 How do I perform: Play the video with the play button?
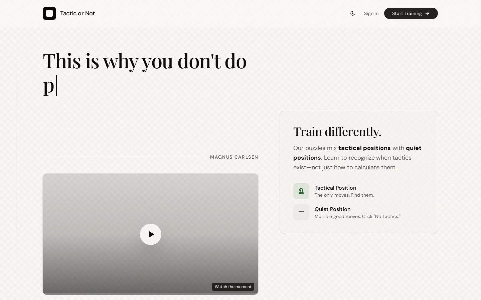click(151, 234)
